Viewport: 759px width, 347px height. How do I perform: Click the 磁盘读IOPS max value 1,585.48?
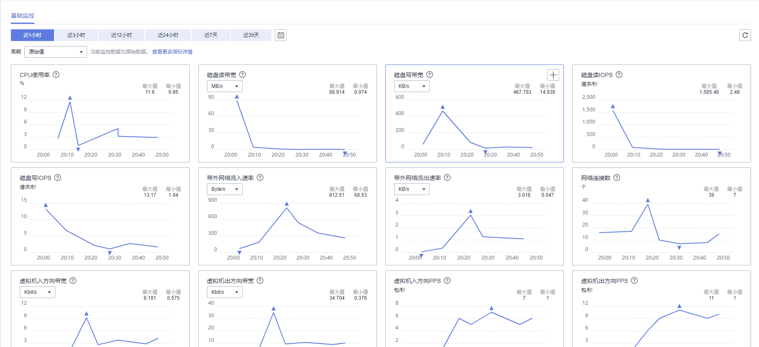click(x=709, y=92)
